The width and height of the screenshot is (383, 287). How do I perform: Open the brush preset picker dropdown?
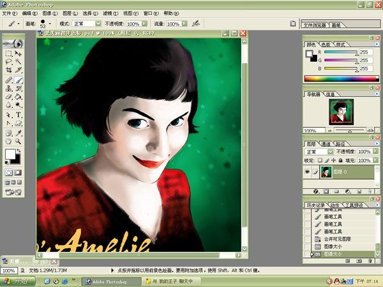(x=50, y=24)
